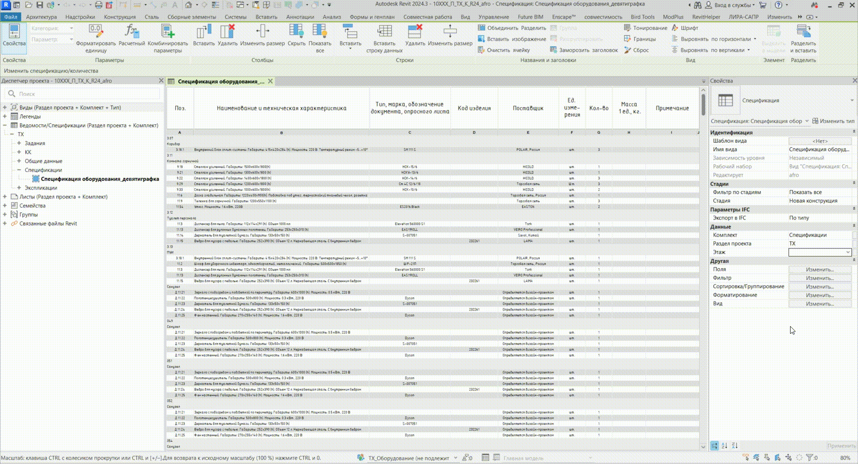Screen dimensions: 858x464
Task: Close the Спецификация оборудования view tab
Action: coord(270,81)
